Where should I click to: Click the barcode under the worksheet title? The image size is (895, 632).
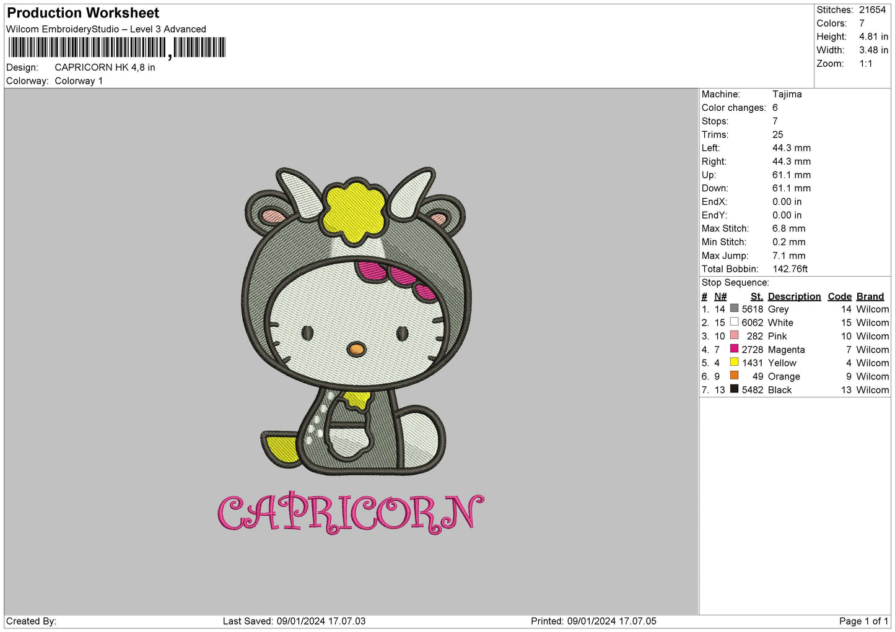point(117,48)
